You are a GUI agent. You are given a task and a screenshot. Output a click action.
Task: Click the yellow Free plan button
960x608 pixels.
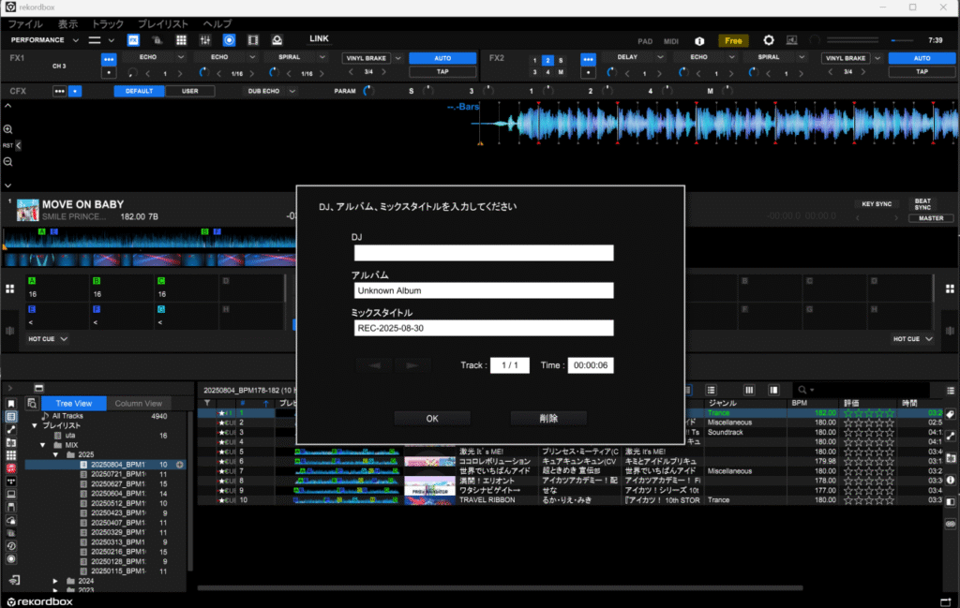point(733,41)
